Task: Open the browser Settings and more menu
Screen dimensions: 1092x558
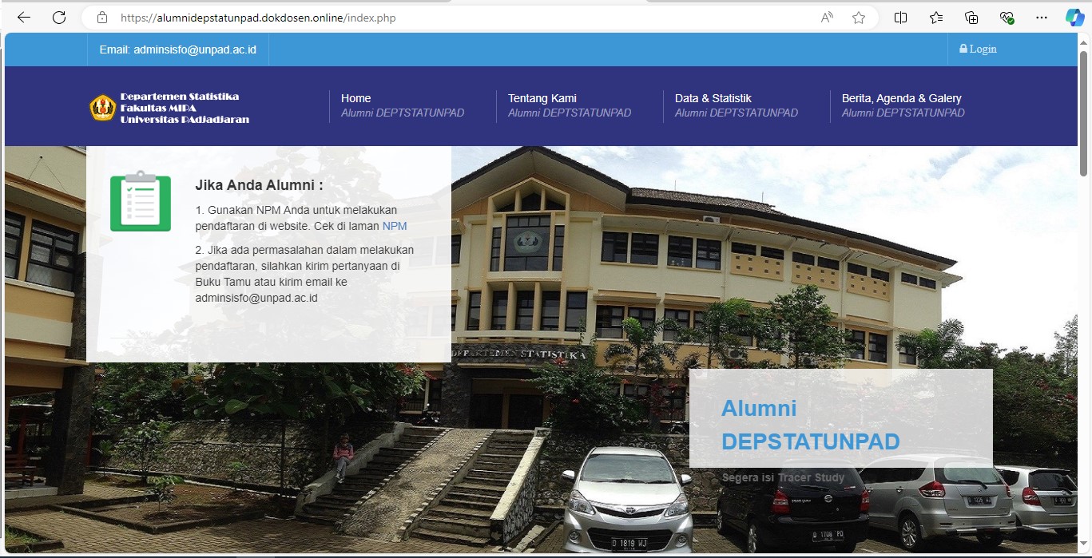Action: 1041,18
